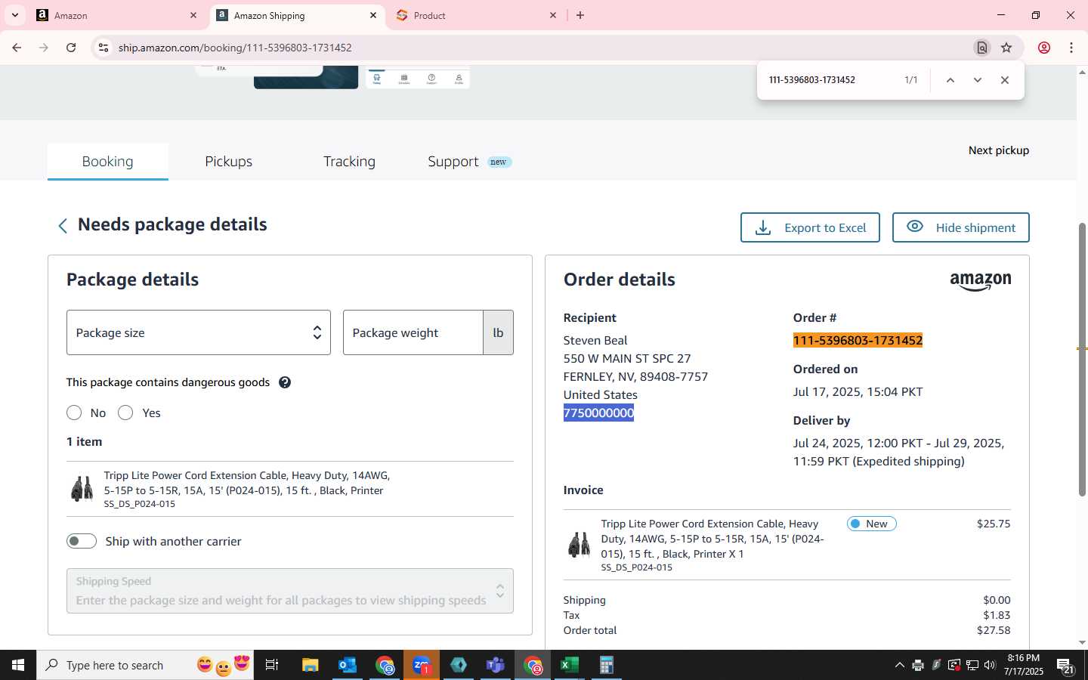Open Chrome three-dot menu
This screenshot has width=1088, height=680.
[1071, 48]
